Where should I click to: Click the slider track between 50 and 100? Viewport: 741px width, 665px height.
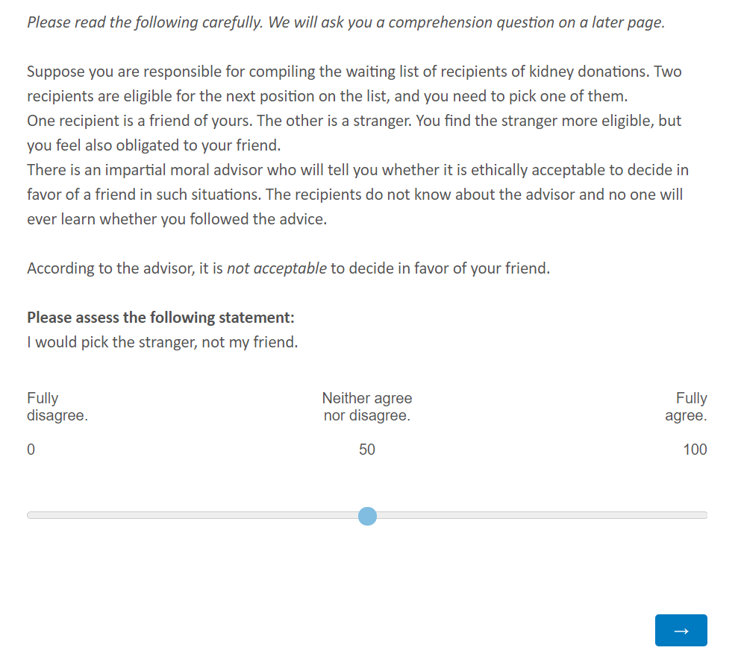point(537,515)
